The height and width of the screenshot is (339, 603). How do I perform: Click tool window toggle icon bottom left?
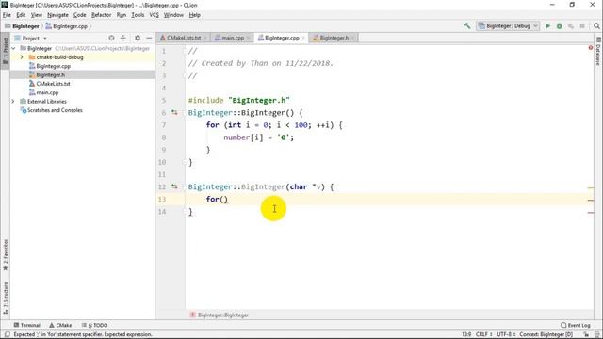click(7, 335)
